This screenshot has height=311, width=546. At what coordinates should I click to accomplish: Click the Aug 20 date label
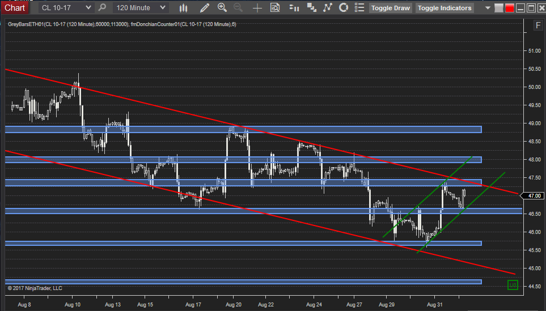pyautogui.click(x=233, y=304)
